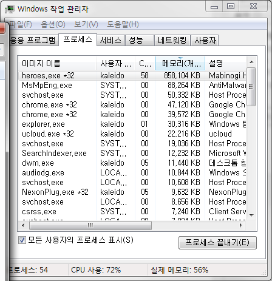This screenshot has width=272, height=281.
Task: Open the 보기(V) menu
Action: pyautogui.click(x=86, y=24)
